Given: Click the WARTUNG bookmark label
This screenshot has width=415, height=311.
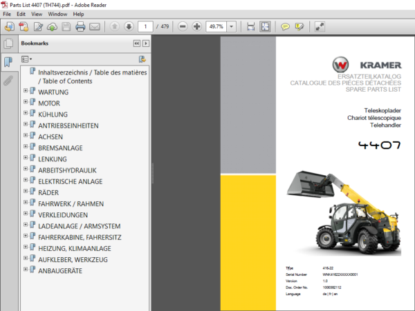Looking at the screenshot, I should pyautogui.click(x=53, y=92).
